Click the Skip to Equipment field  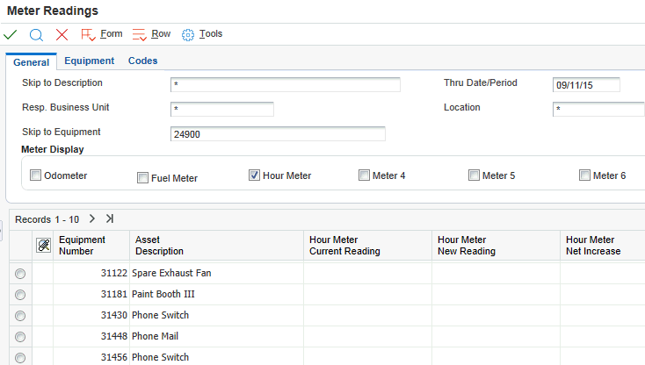(x=278, y=134)
